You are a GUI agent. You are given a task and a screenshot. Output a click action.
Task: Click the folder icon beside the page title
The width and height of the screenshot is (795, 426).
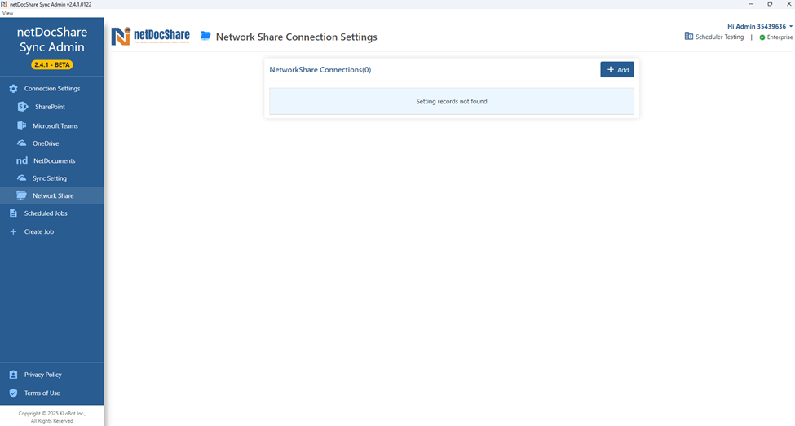tap(205, 36)
